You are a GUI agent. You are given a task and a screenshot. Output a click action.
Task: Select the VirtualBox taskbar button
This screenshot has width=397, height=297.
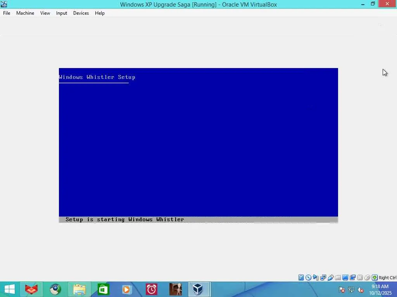click(x=199, y=289)
